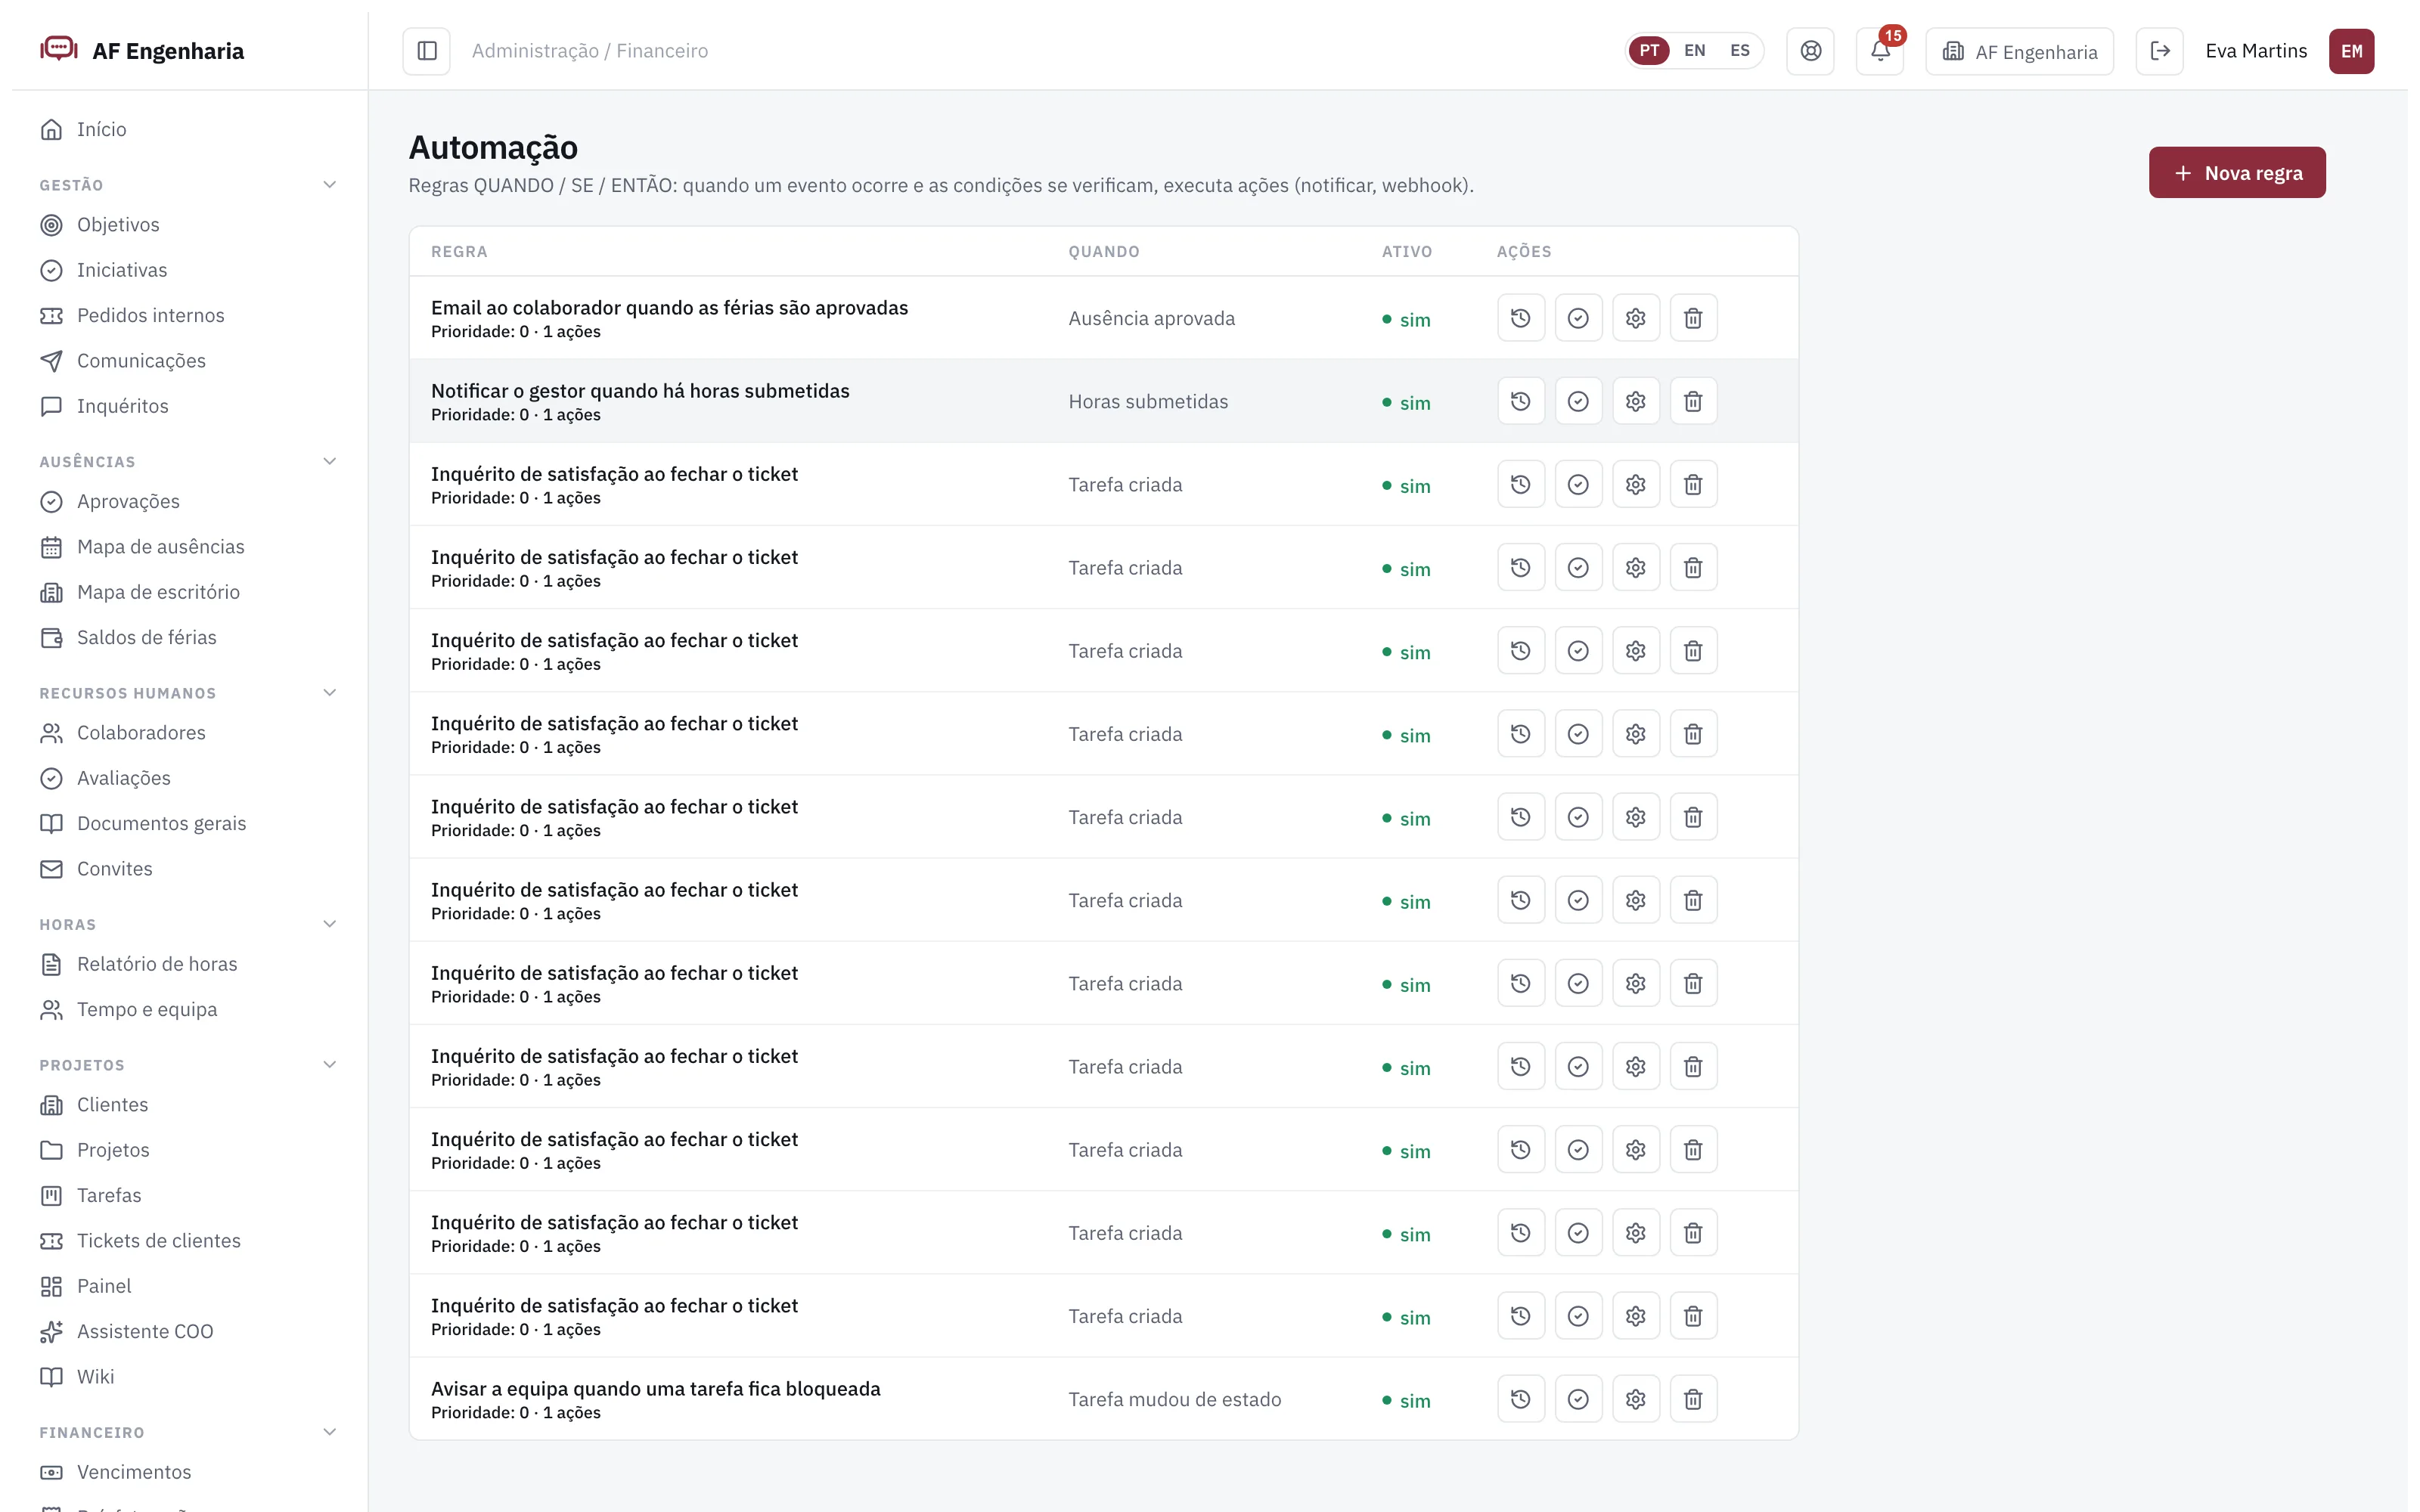
Task: Open the AF Engenharia company selector
Action: click(x=2019, y=51)
